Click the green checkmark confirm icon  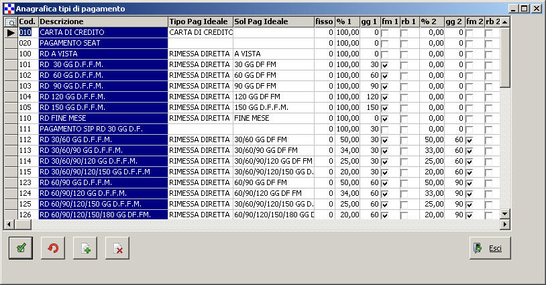click(21, 248)
